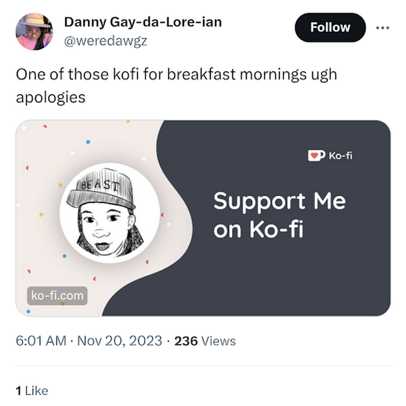The height and width of the screenshot is (406, 406).
Task: Follow the ko-fi.com domain label
Action: (x=57, y=296)
